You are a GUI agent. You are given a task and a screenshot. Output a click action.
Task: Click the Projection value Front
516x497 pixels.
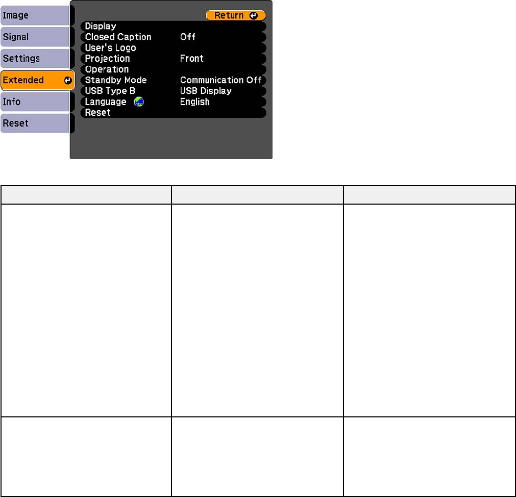[x=191, y=59]
